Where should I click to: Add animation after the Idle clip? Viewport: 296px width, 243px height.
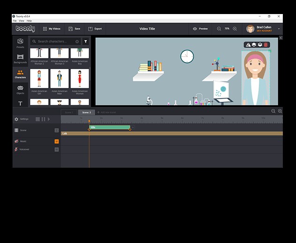pos(133,127)
